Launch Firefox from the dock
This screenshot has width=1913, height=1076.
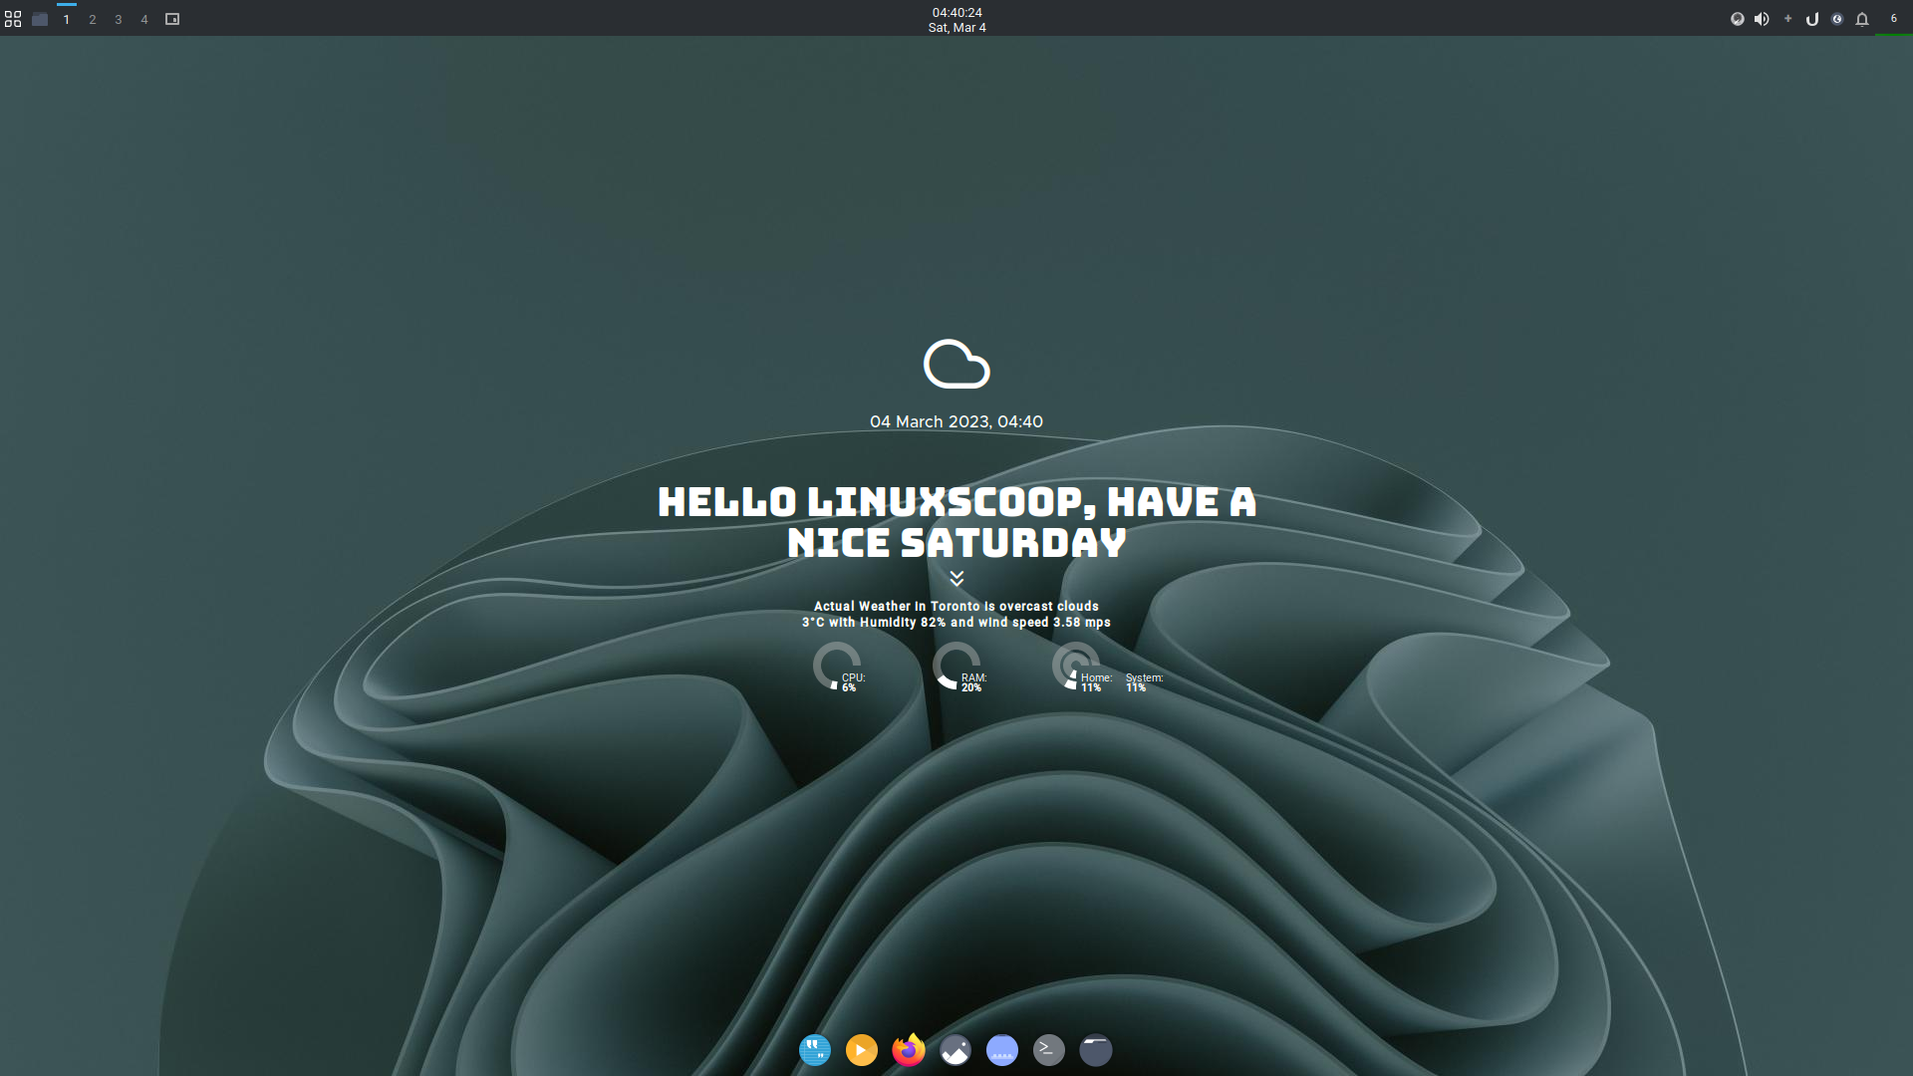click(x=909, y=1049)
